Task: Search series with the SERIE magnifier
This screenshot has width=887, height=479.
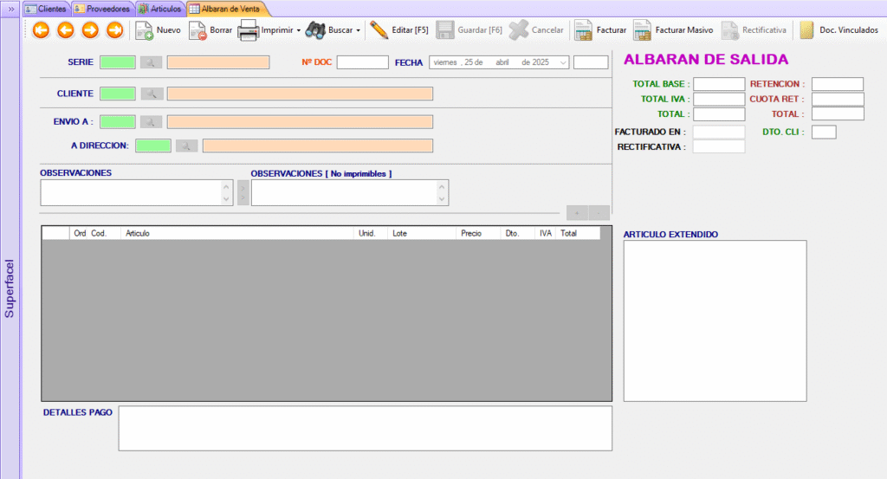Action: (151, 62)
